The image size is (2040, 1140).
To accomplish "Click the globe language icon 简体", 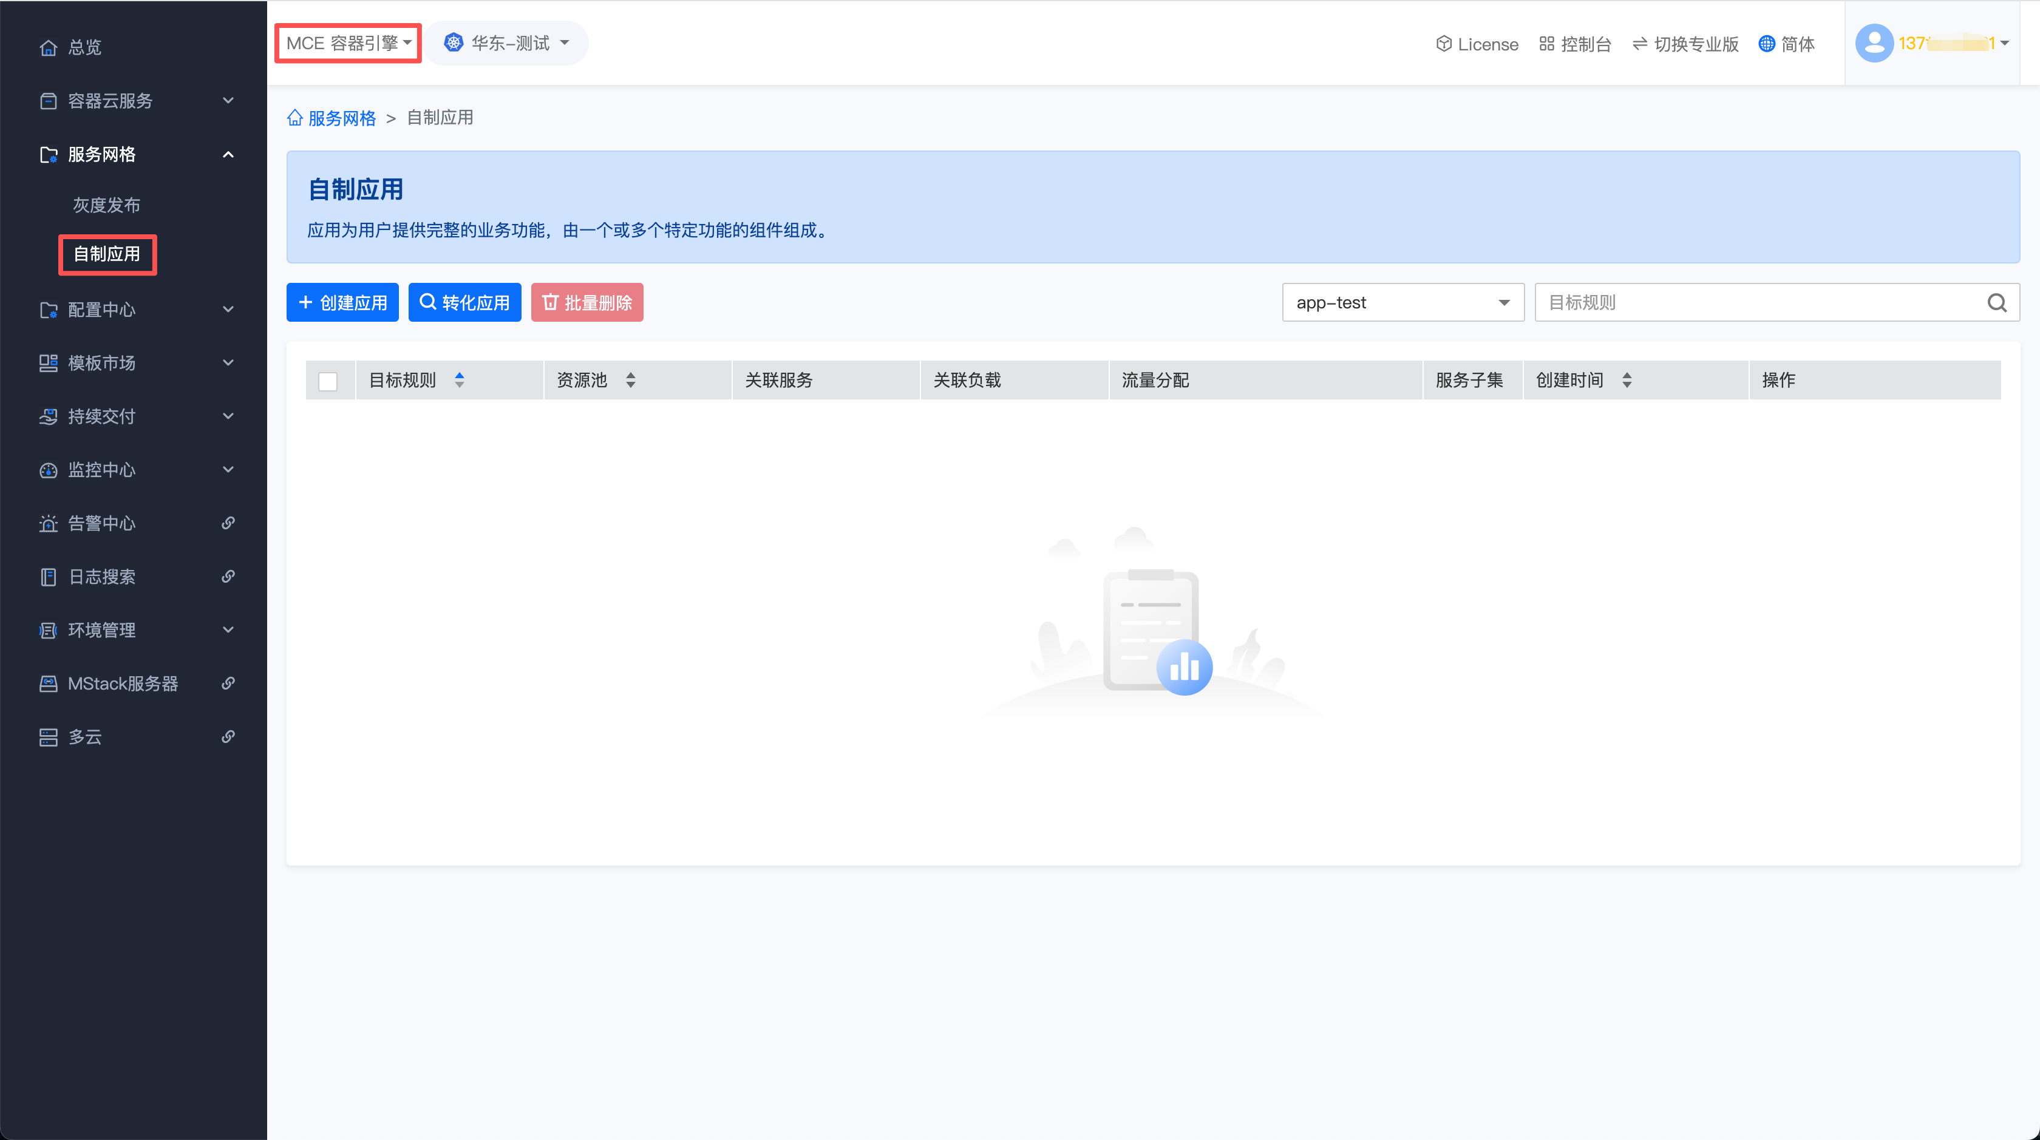I will tap(1767, 44).
